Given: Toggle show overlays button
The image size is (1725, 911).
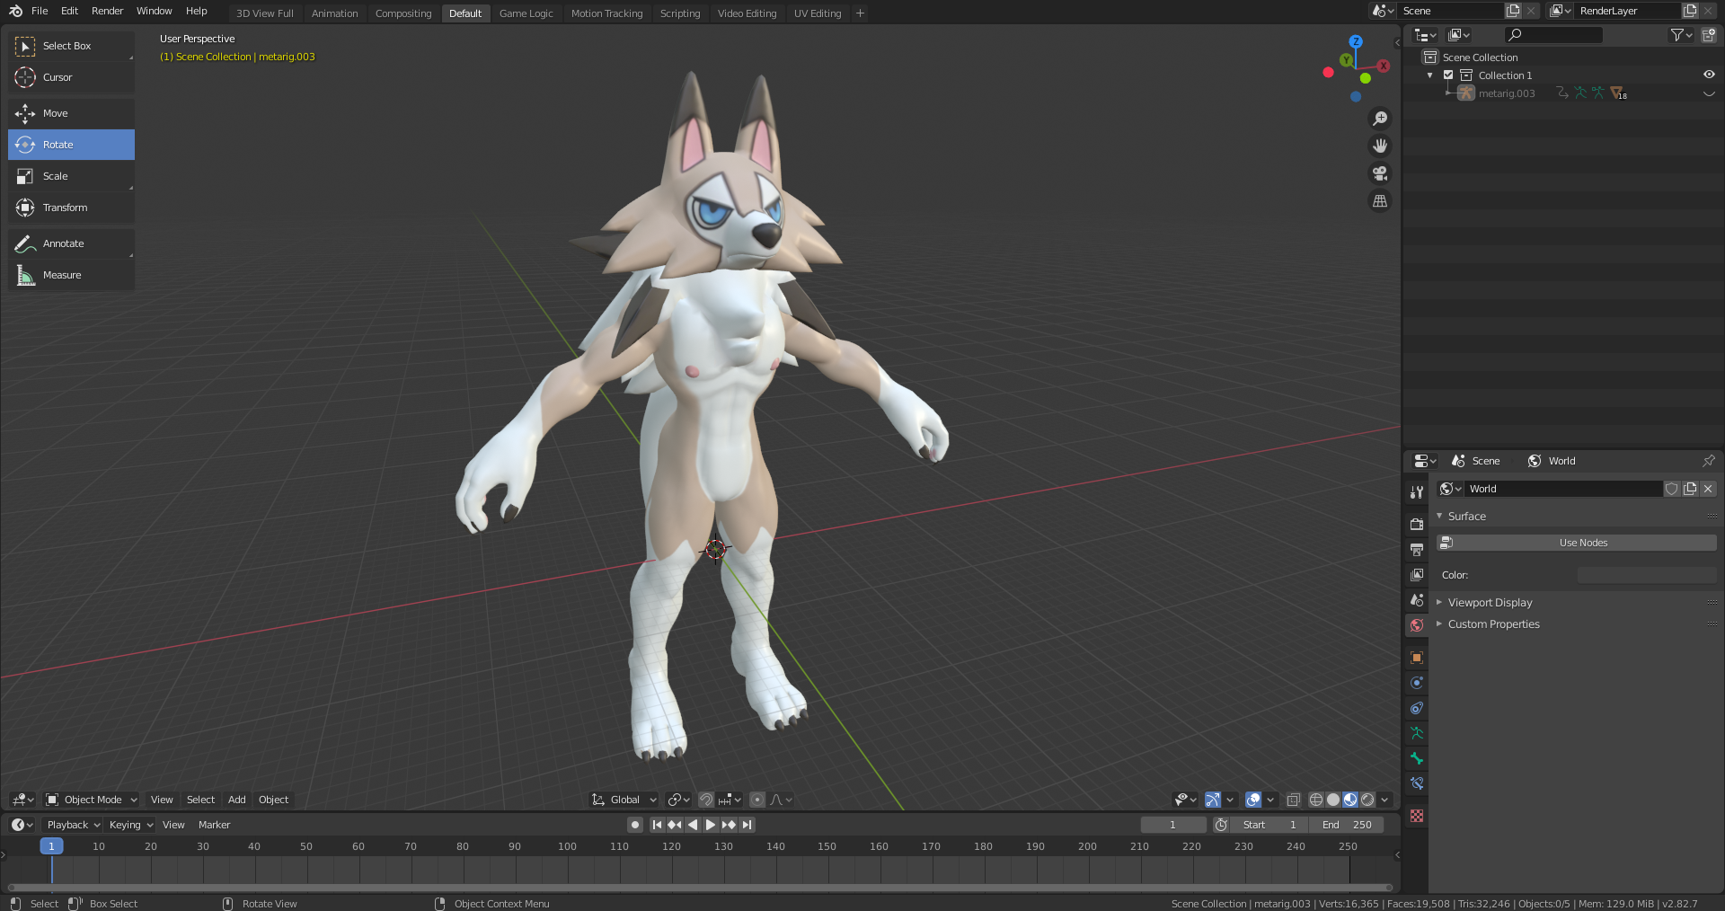Looking at the screenshot, I should click(x=1253, y=800).
